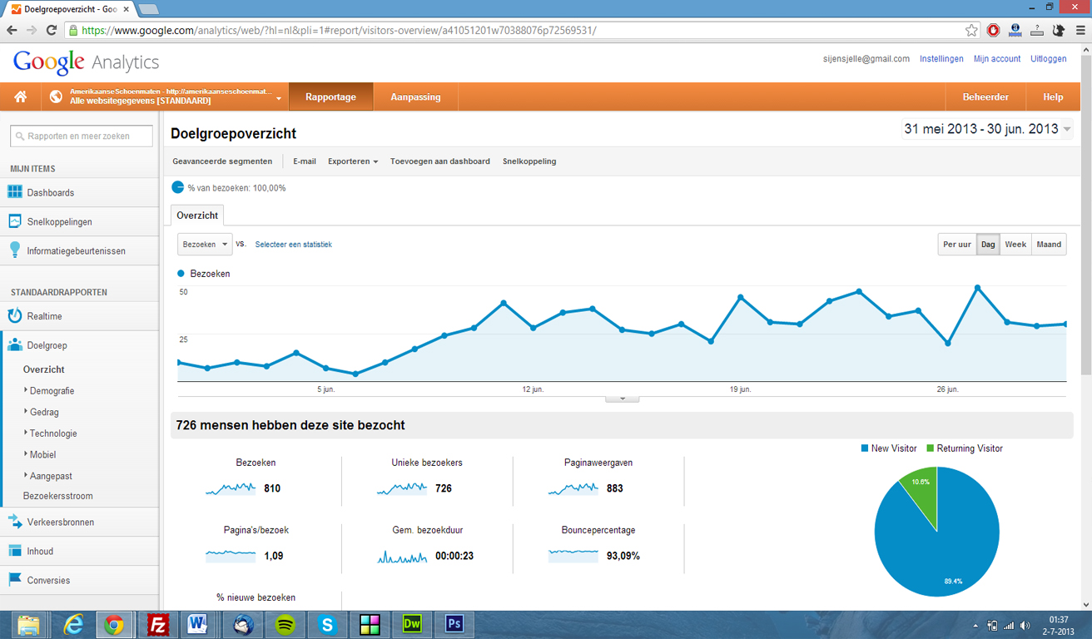Select the Overzicht report tab
This screenshot has width=1092, height=639.
(x=197, y=215)
